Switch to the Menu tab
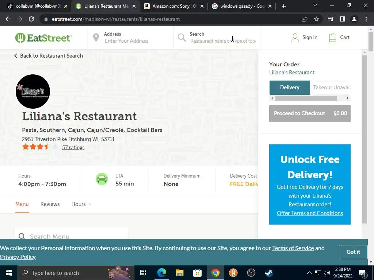Viewport: 374px width, 280px height. point(22,204)
